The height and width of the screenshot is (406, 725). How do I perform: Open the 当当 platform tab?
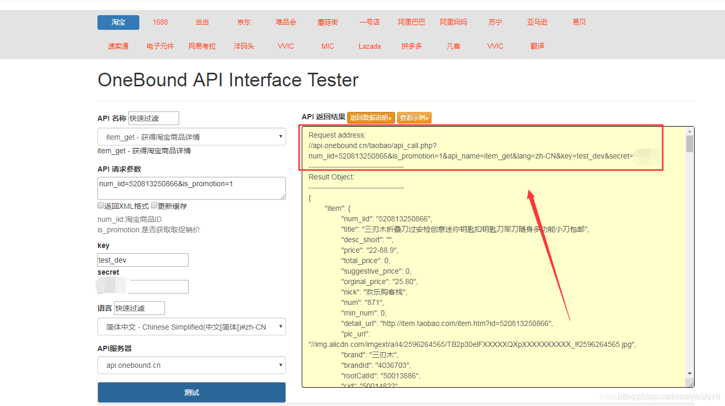tap(202, 22)
